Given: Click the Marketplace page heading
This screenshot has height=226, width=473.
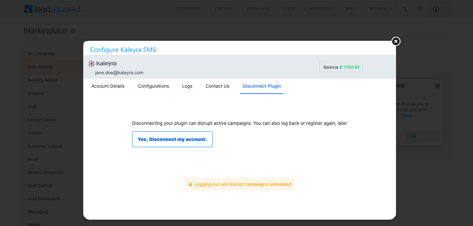Looking at the screenshot, I should point(45,31).
